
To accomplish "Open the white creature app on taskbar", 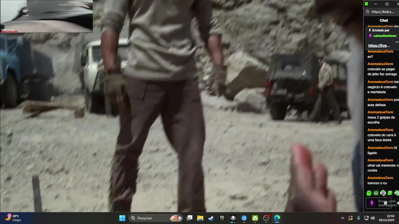I will click(x=233, y=218).
